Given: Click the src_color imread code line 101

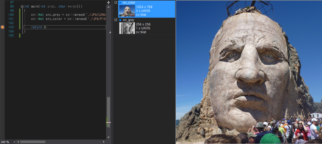Looking at the screenshot, I should (x=68, y=19).
